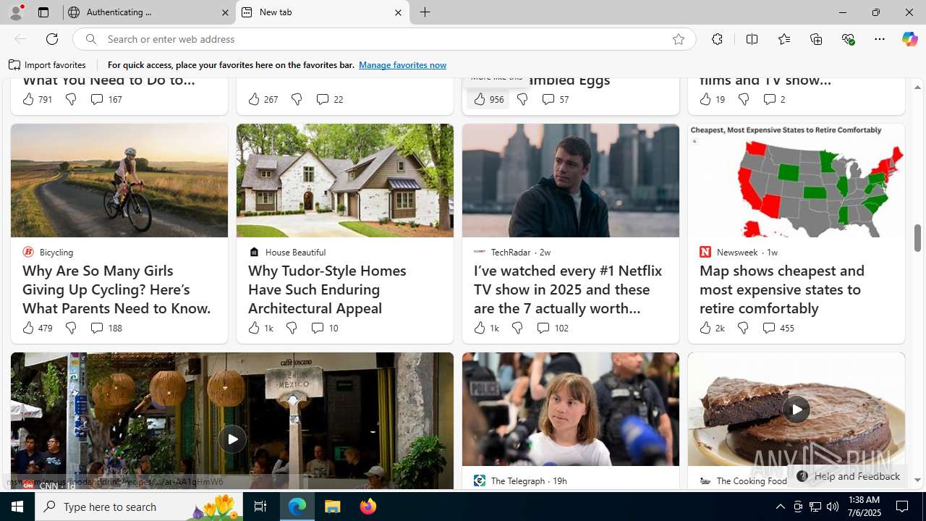
Task: Like the films and TV show article (19)
Action: point(712,99)
